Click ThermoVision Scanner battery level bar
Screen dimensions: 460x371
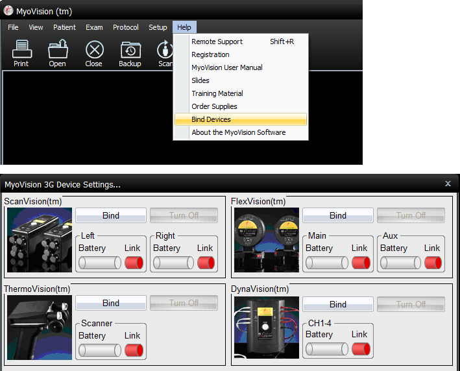pos(100,350)
